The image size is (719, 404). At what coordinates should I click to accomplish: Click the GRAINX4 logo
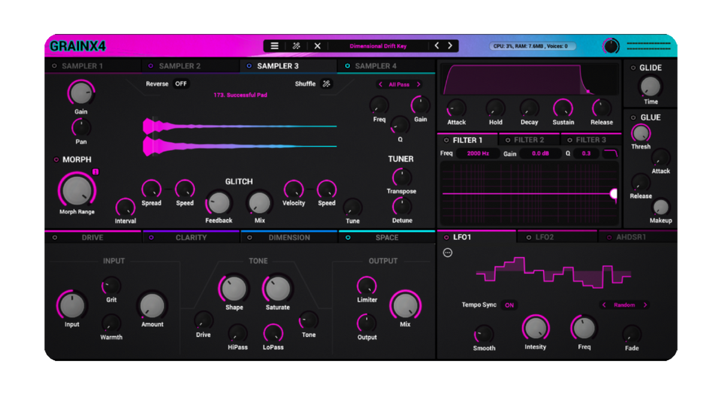click(78, 46)
